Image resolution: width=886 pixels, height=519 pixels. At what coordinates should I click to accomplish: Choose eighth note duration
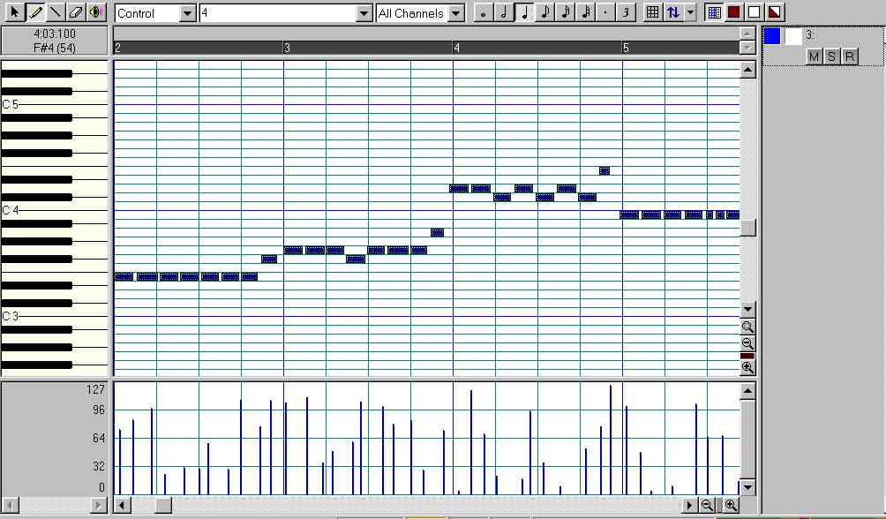tap(544, 12)
